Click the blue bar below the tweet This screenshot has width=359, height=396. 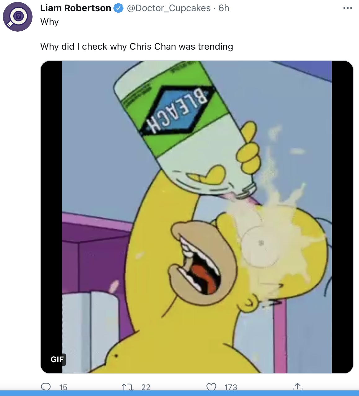(x=179, y=393)
